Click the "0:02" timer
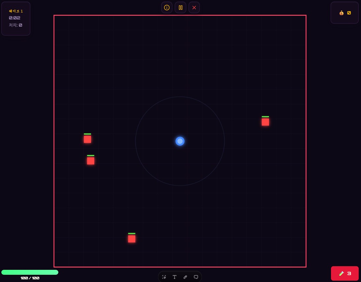 [15, 18]
